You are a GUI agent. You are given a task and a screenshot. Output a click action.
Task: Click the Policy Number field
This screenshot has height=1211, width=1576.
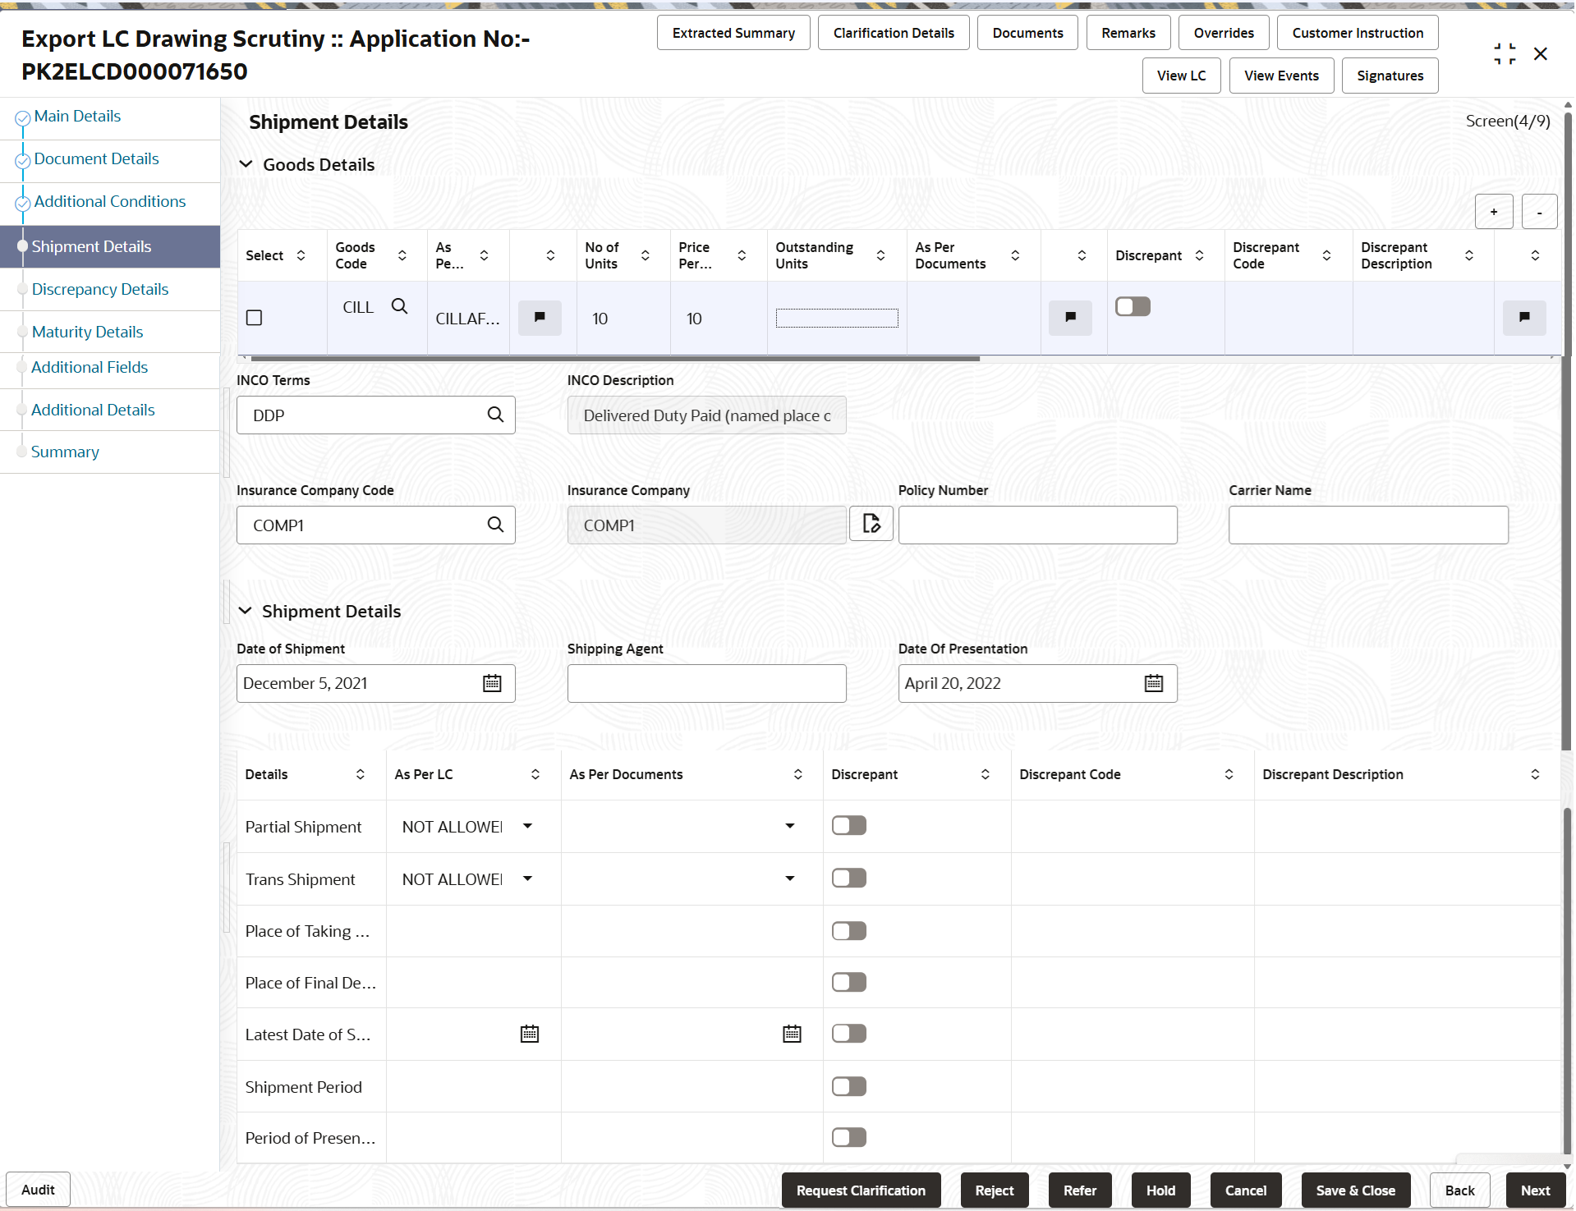tap(1037, 525)
